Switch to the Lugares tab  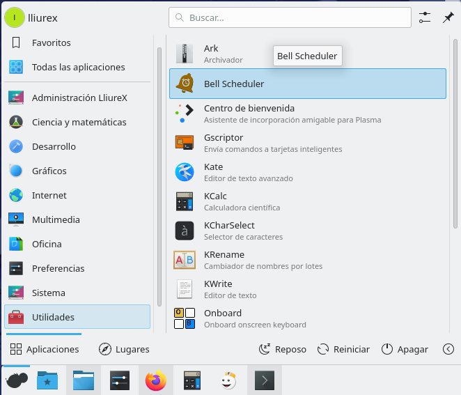click(x=124, y=349)
